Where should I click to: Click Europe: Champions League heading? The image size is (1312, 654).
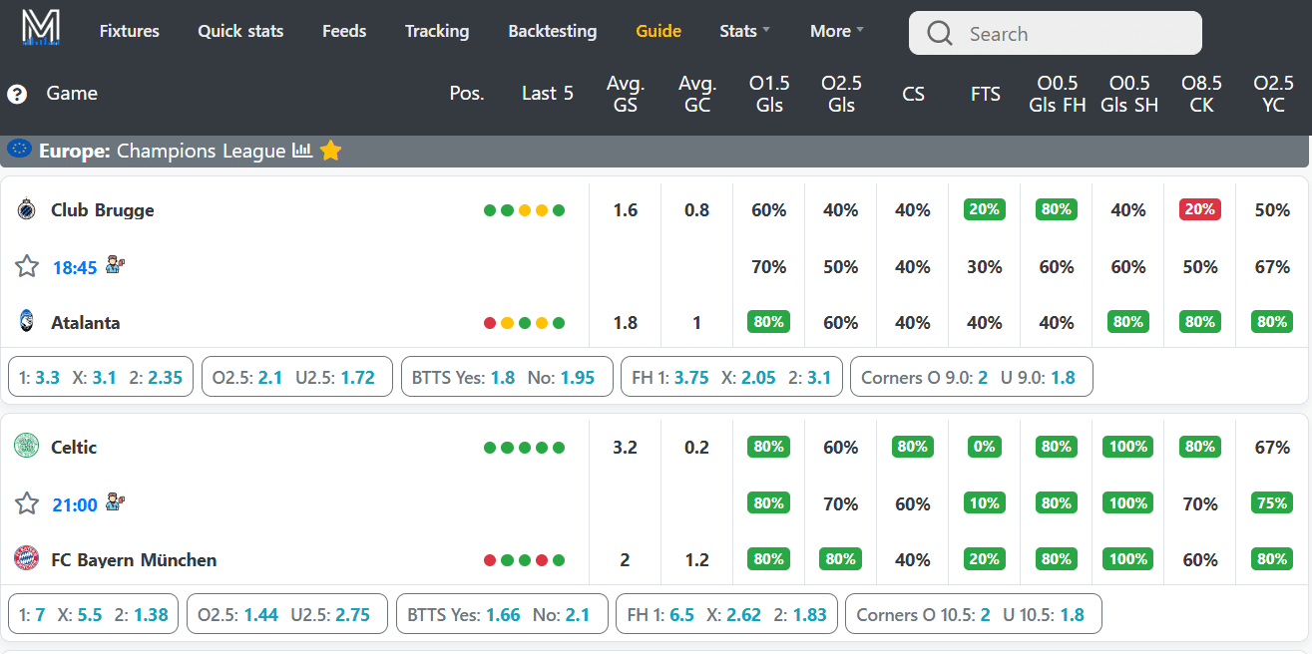pyautogui.click(x=163, y=151)
